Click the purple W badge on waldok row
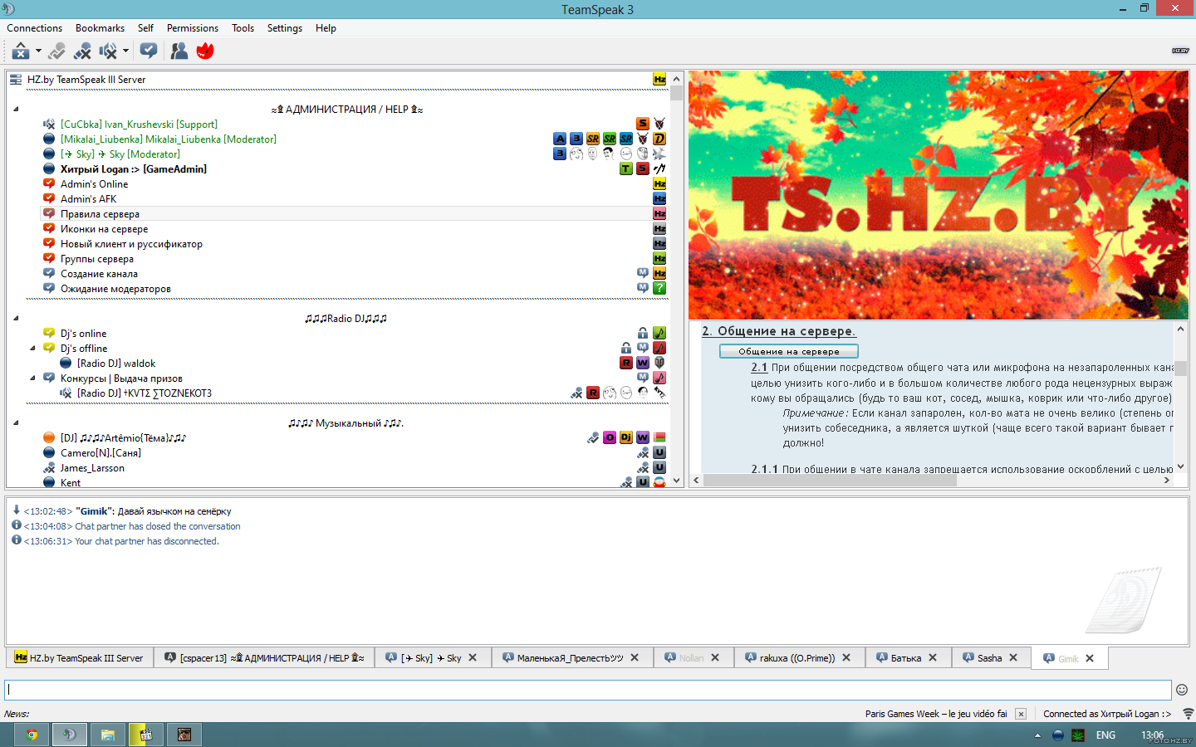1196x747 pixels. tap(643, 363)
